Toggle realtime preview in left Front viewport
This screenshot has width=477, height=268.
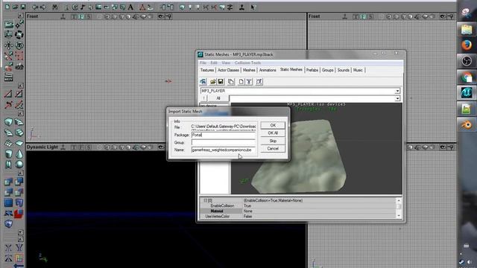[63, 16]
